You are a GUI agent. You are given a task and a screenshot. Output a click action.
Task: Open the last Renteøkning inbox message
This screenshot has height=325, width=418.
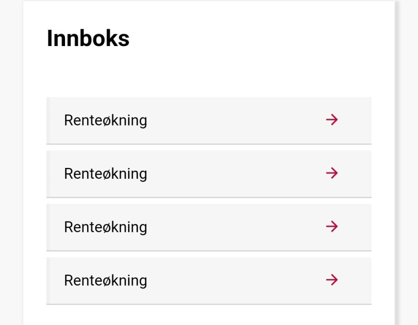click(209, 281)
